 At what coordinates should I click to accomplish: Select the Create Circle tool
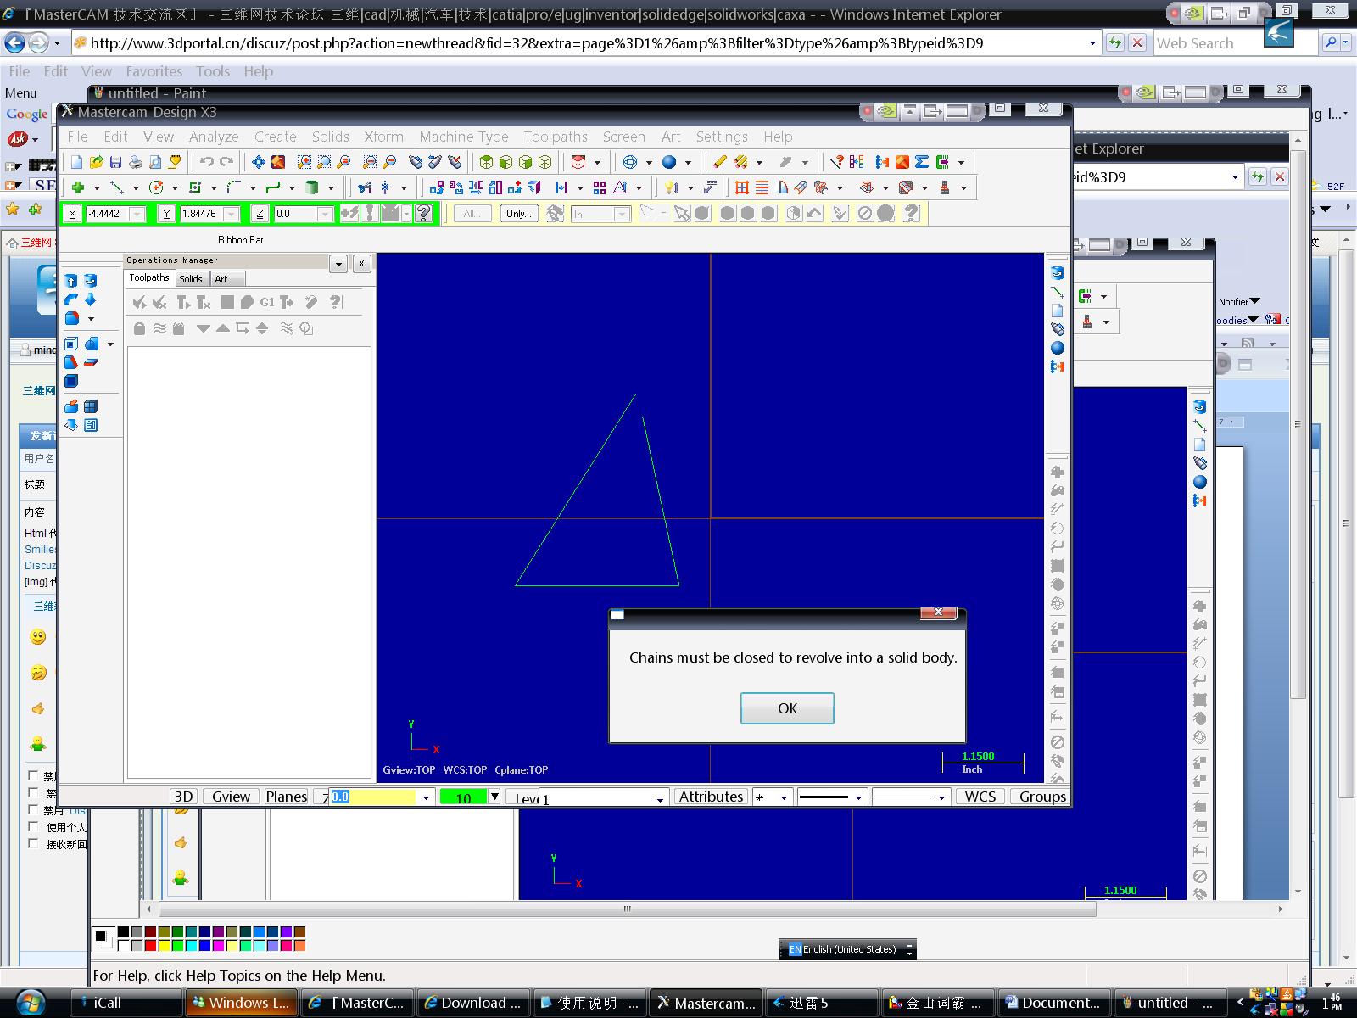point(156,187)
